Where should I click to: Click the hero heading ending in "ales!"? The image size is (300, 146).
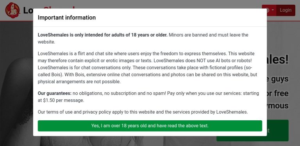pyautogui.click(x=278, y=60)
